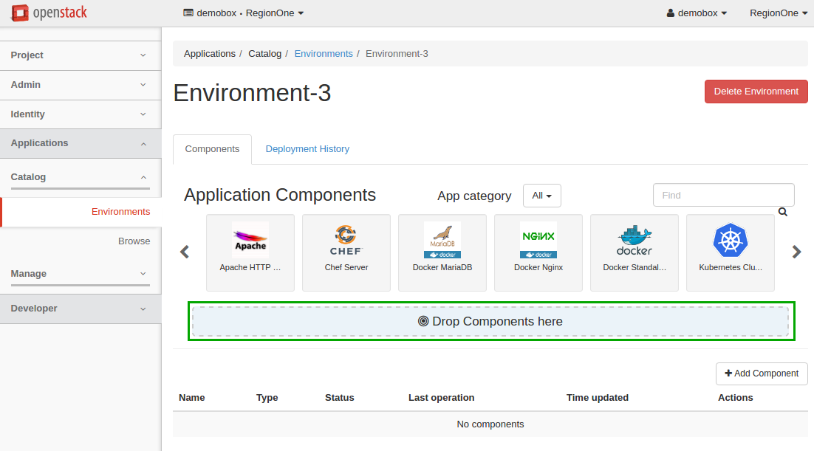Pick the Docker Nginx component icon
814x451 pixels.
point(538,240)
